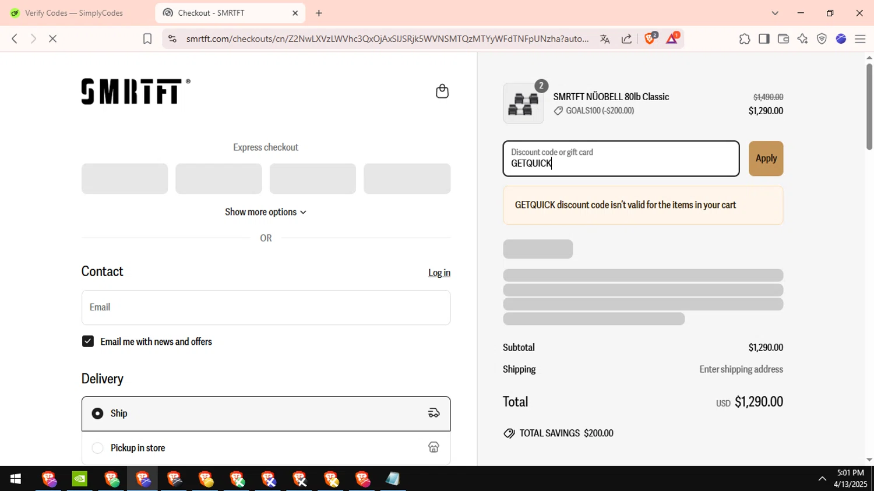Click the blue profile avatar icon
This screenshot has height=491, width=874.
click(x=841, y=39)
